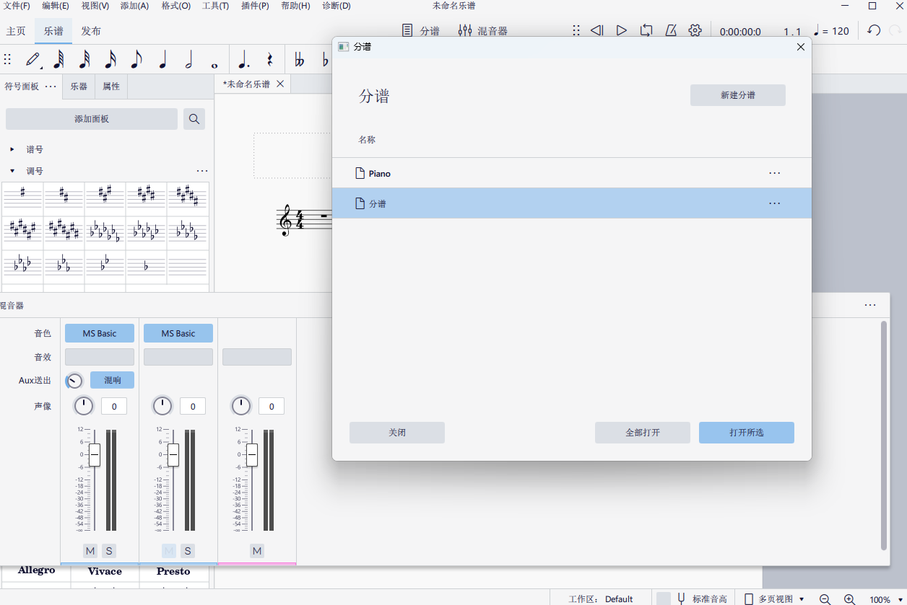Mute the first mixer channel
907x605 pixels.
(90, 551)
